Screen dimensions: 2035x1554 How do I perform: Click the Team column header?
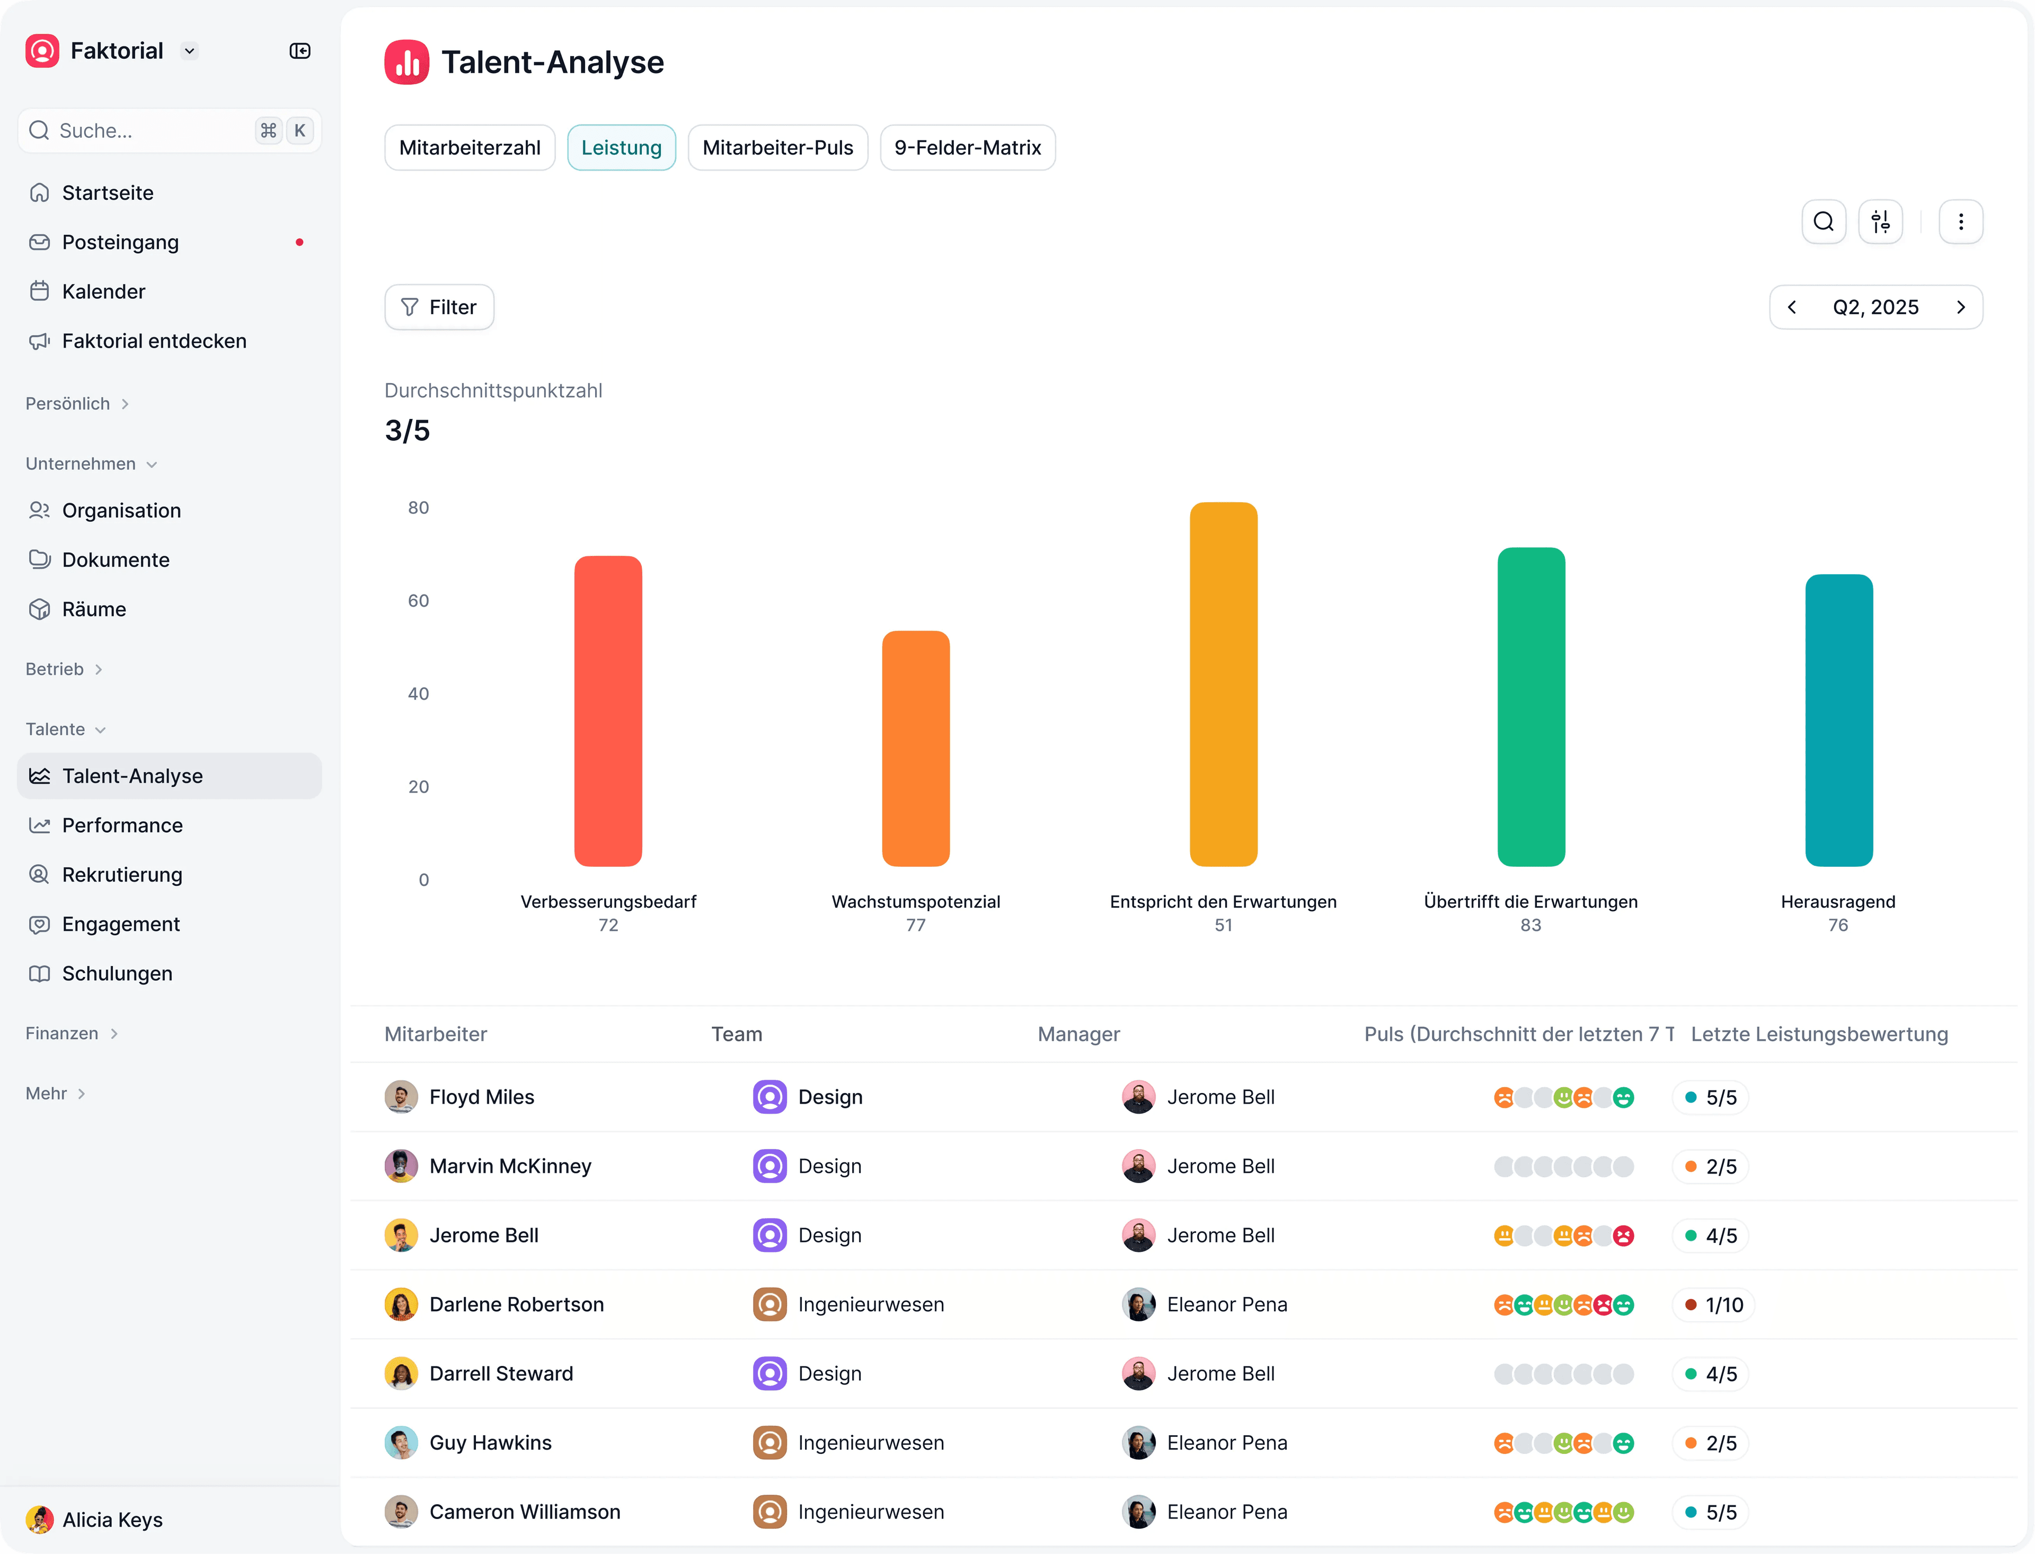[736, 1034]
